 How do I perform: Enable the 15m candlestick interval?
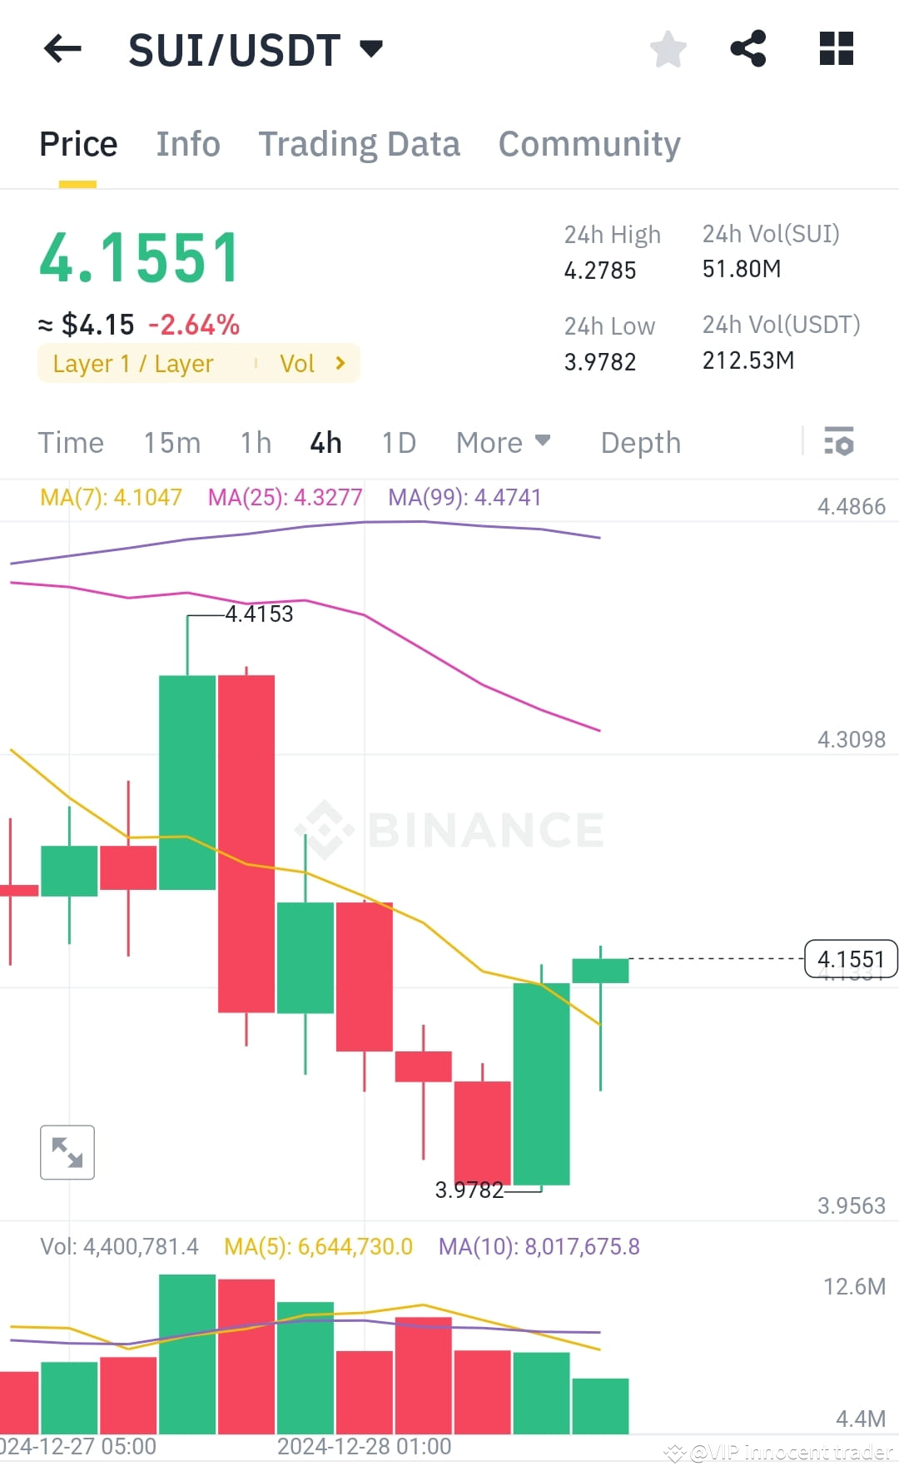tap(172, 442)
